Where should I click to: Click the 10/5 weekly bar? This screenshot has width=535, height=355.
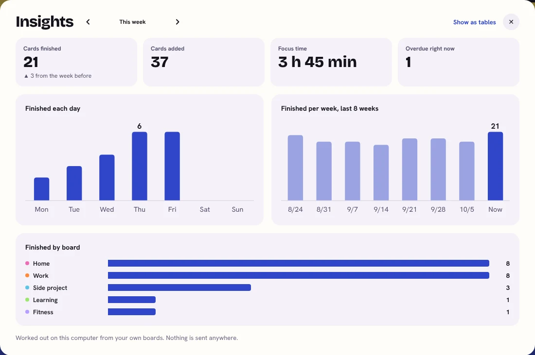[x=467, y=171]
